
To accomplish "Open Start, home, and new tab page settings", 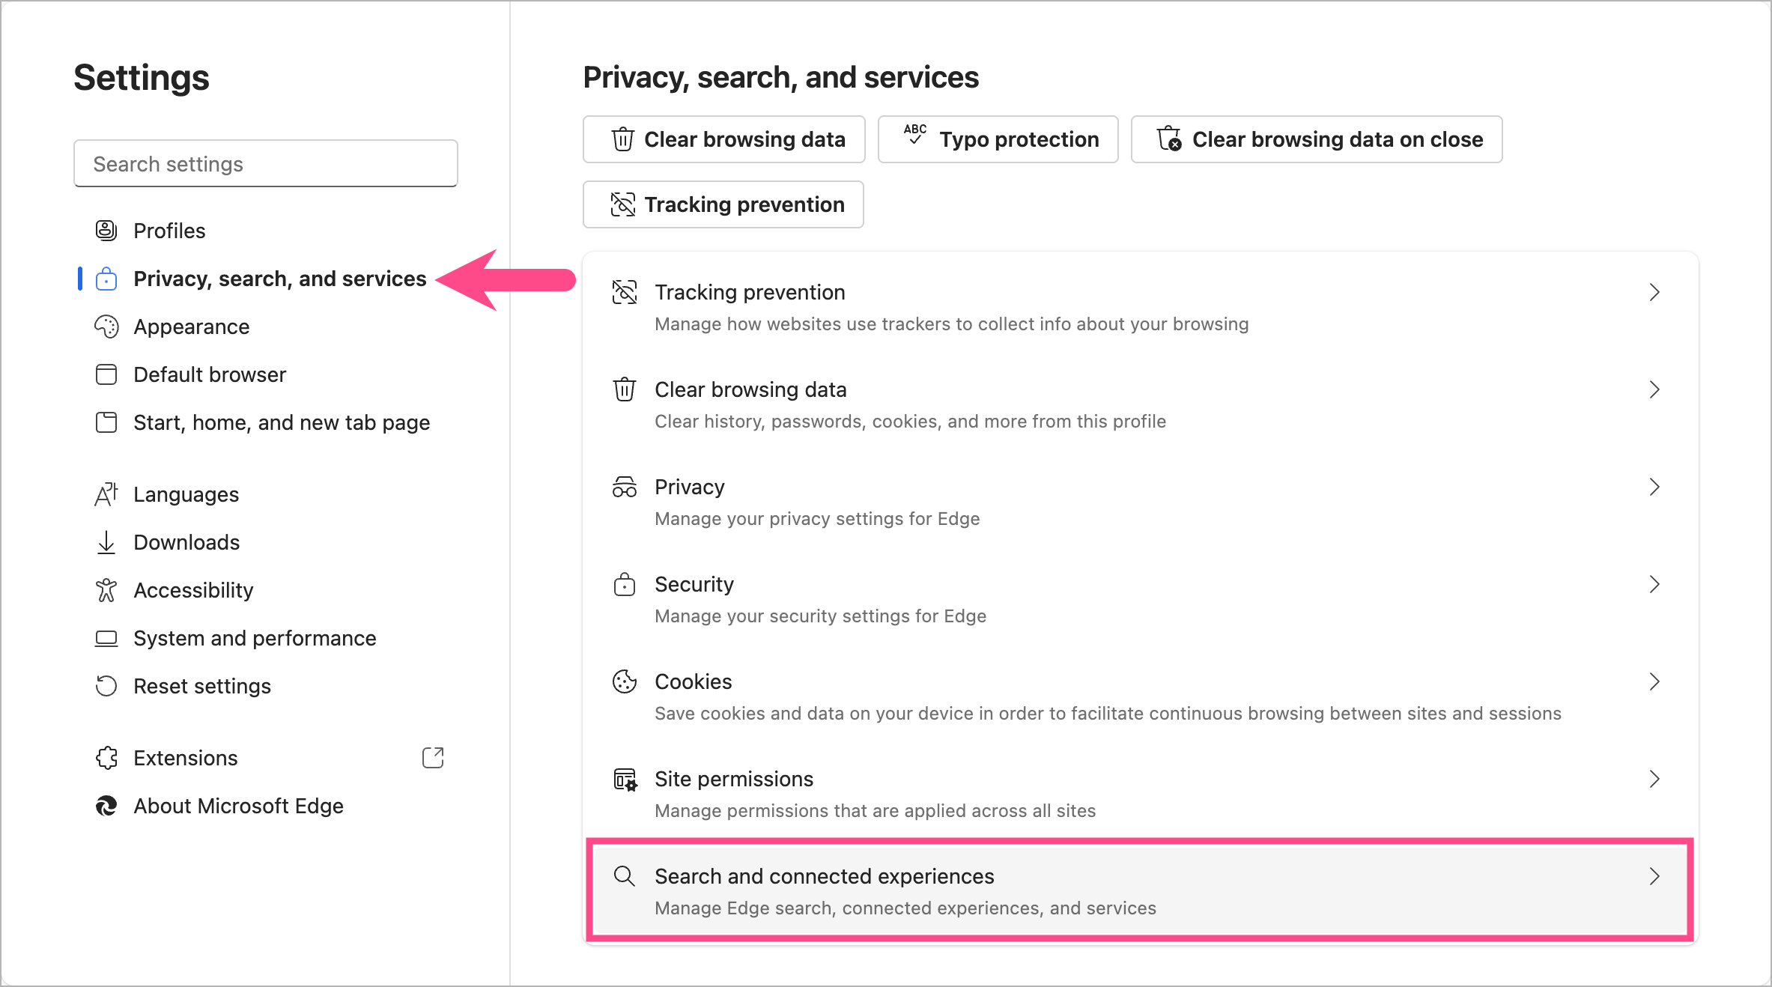I will (282, 422).
